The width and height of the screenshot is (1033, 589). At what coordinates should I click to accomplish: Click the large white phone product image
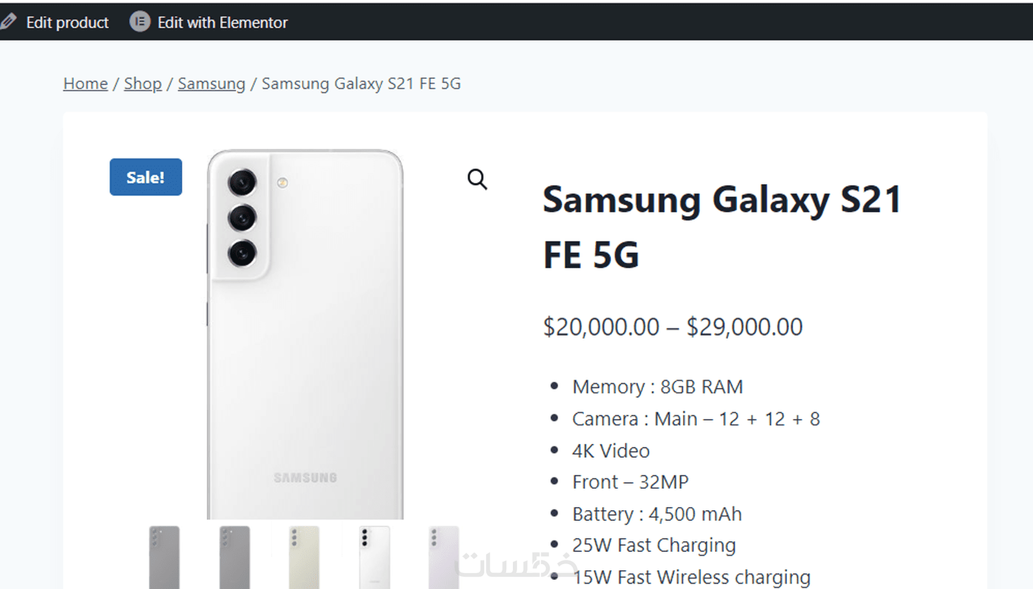click(x=305, y=334)
